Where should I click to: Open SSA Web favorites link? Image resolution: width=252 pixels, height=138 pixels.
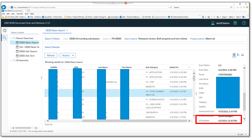pyautogui.click(x=146, y=17)
